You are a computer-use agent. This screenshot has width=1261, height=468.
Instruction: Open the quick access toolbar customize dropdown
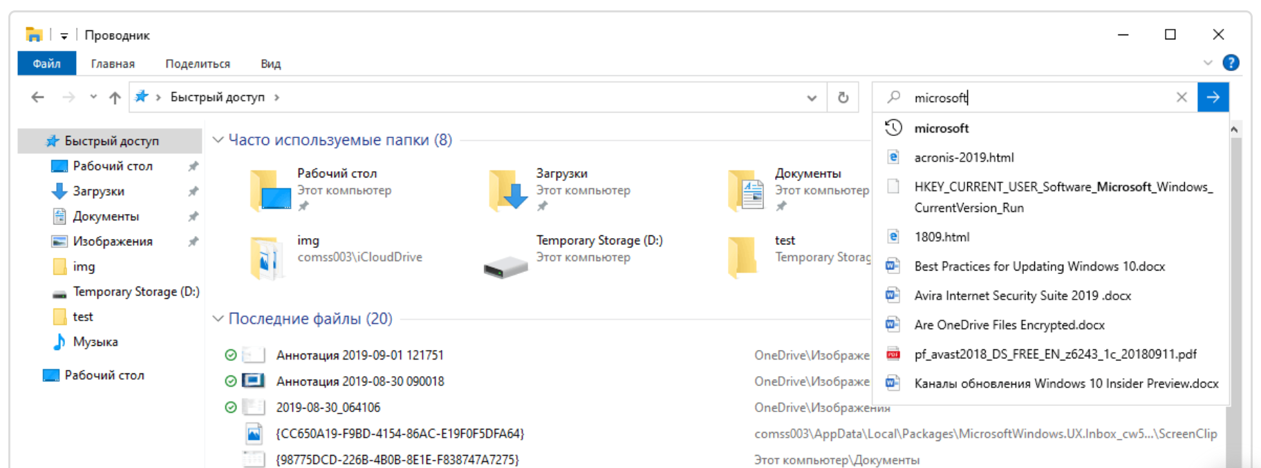[64, 35]
